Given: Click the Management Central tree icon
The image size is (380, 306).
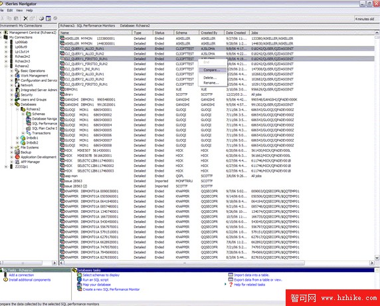Looking at the screenshot, I should [6, 33].
